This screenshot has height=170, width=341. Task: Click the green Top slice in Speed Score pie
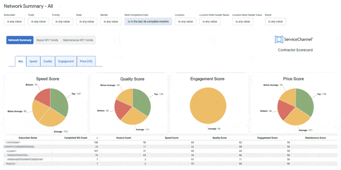[x=59, y=101]
